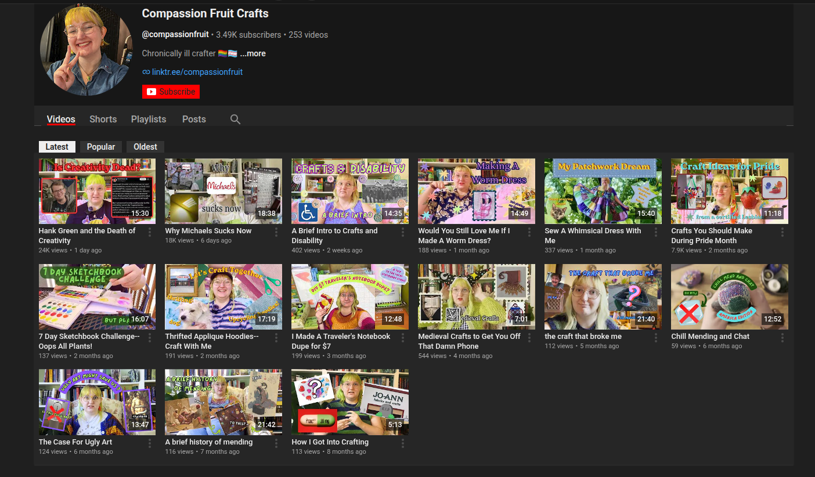The image size is (815, 477).
Task: Open 'How I Got Into Crafting' title
Action: [330, 442]
